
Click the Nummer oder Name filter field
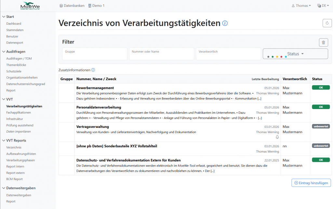161,54
